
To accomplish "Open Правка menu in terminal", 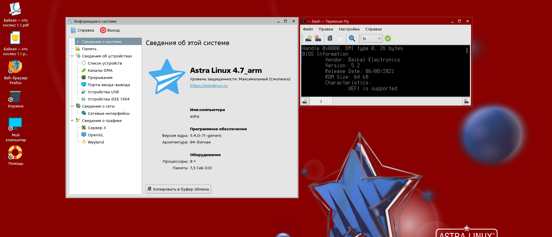I will coord(326,29).
